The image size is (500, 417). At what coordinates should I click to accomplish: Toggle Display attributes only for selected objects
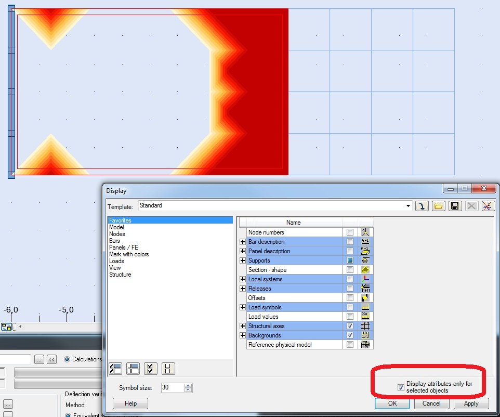click(401, 387)
